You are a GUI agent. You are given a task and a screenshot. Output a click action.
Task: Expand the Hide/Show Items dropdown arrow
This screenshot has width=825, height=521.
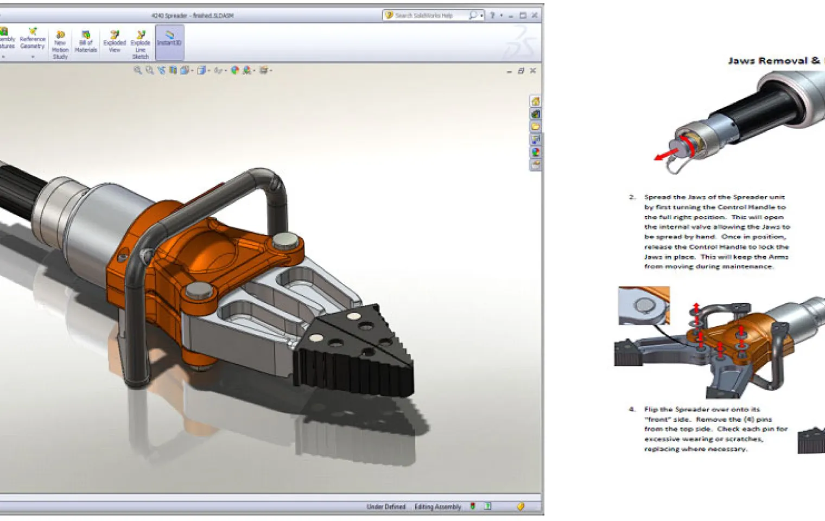tap(225, 71)
